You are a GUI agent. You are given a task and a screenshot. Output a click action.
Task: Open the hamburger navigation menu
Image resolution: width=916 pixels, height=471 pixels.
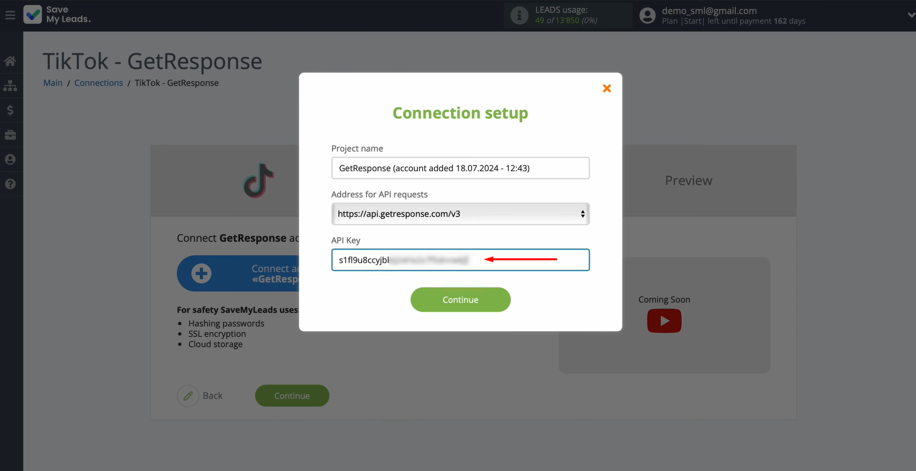(x=10, y=15)
